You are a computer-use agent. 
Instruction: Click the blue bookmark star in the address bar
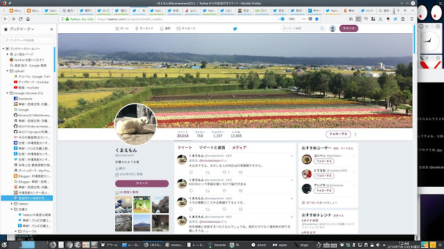click(x=317, y=19)
